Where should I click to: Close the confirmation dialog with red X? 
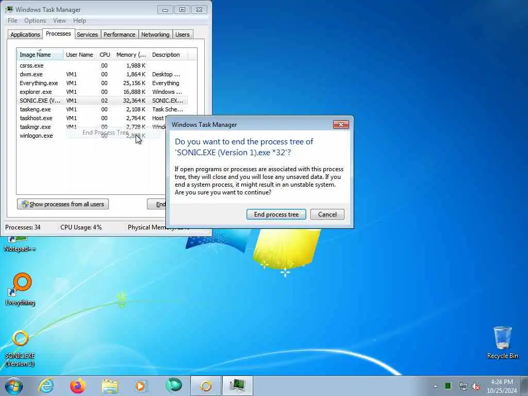coord(341,125)
